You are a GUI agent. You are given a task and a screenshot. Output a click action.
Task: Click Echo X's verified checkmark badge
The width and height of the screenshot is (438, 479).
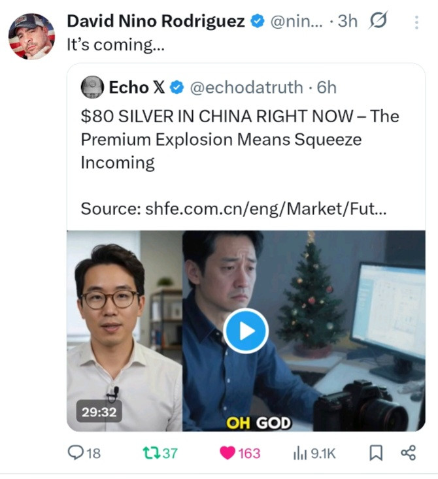[177, 88]
